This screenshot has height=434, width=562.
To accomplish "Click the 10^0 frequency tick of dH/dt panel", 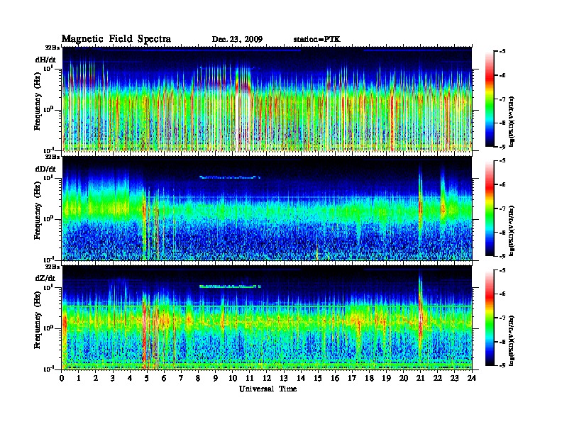I will coord(48,109).
